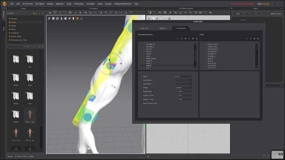The image size is (285, 160).
Task: Open the Retopology menu
Action: [x=79, y=4]
